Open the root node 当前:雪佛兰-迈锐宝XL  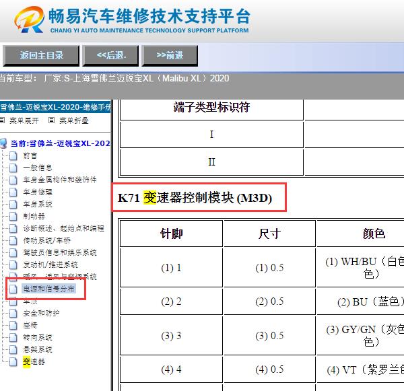coord(61,143)
